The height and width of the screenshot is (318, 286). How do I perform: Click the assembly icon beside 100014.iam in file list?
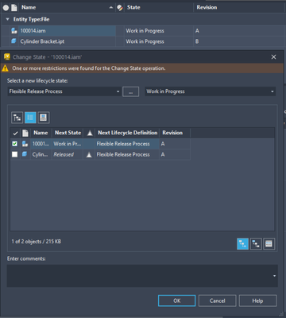(x=14, y=31)
